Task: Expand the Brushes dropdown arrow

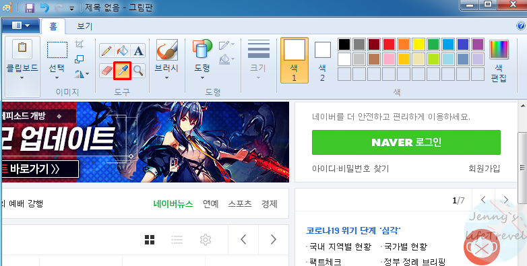Action: (x=166, y=78)
